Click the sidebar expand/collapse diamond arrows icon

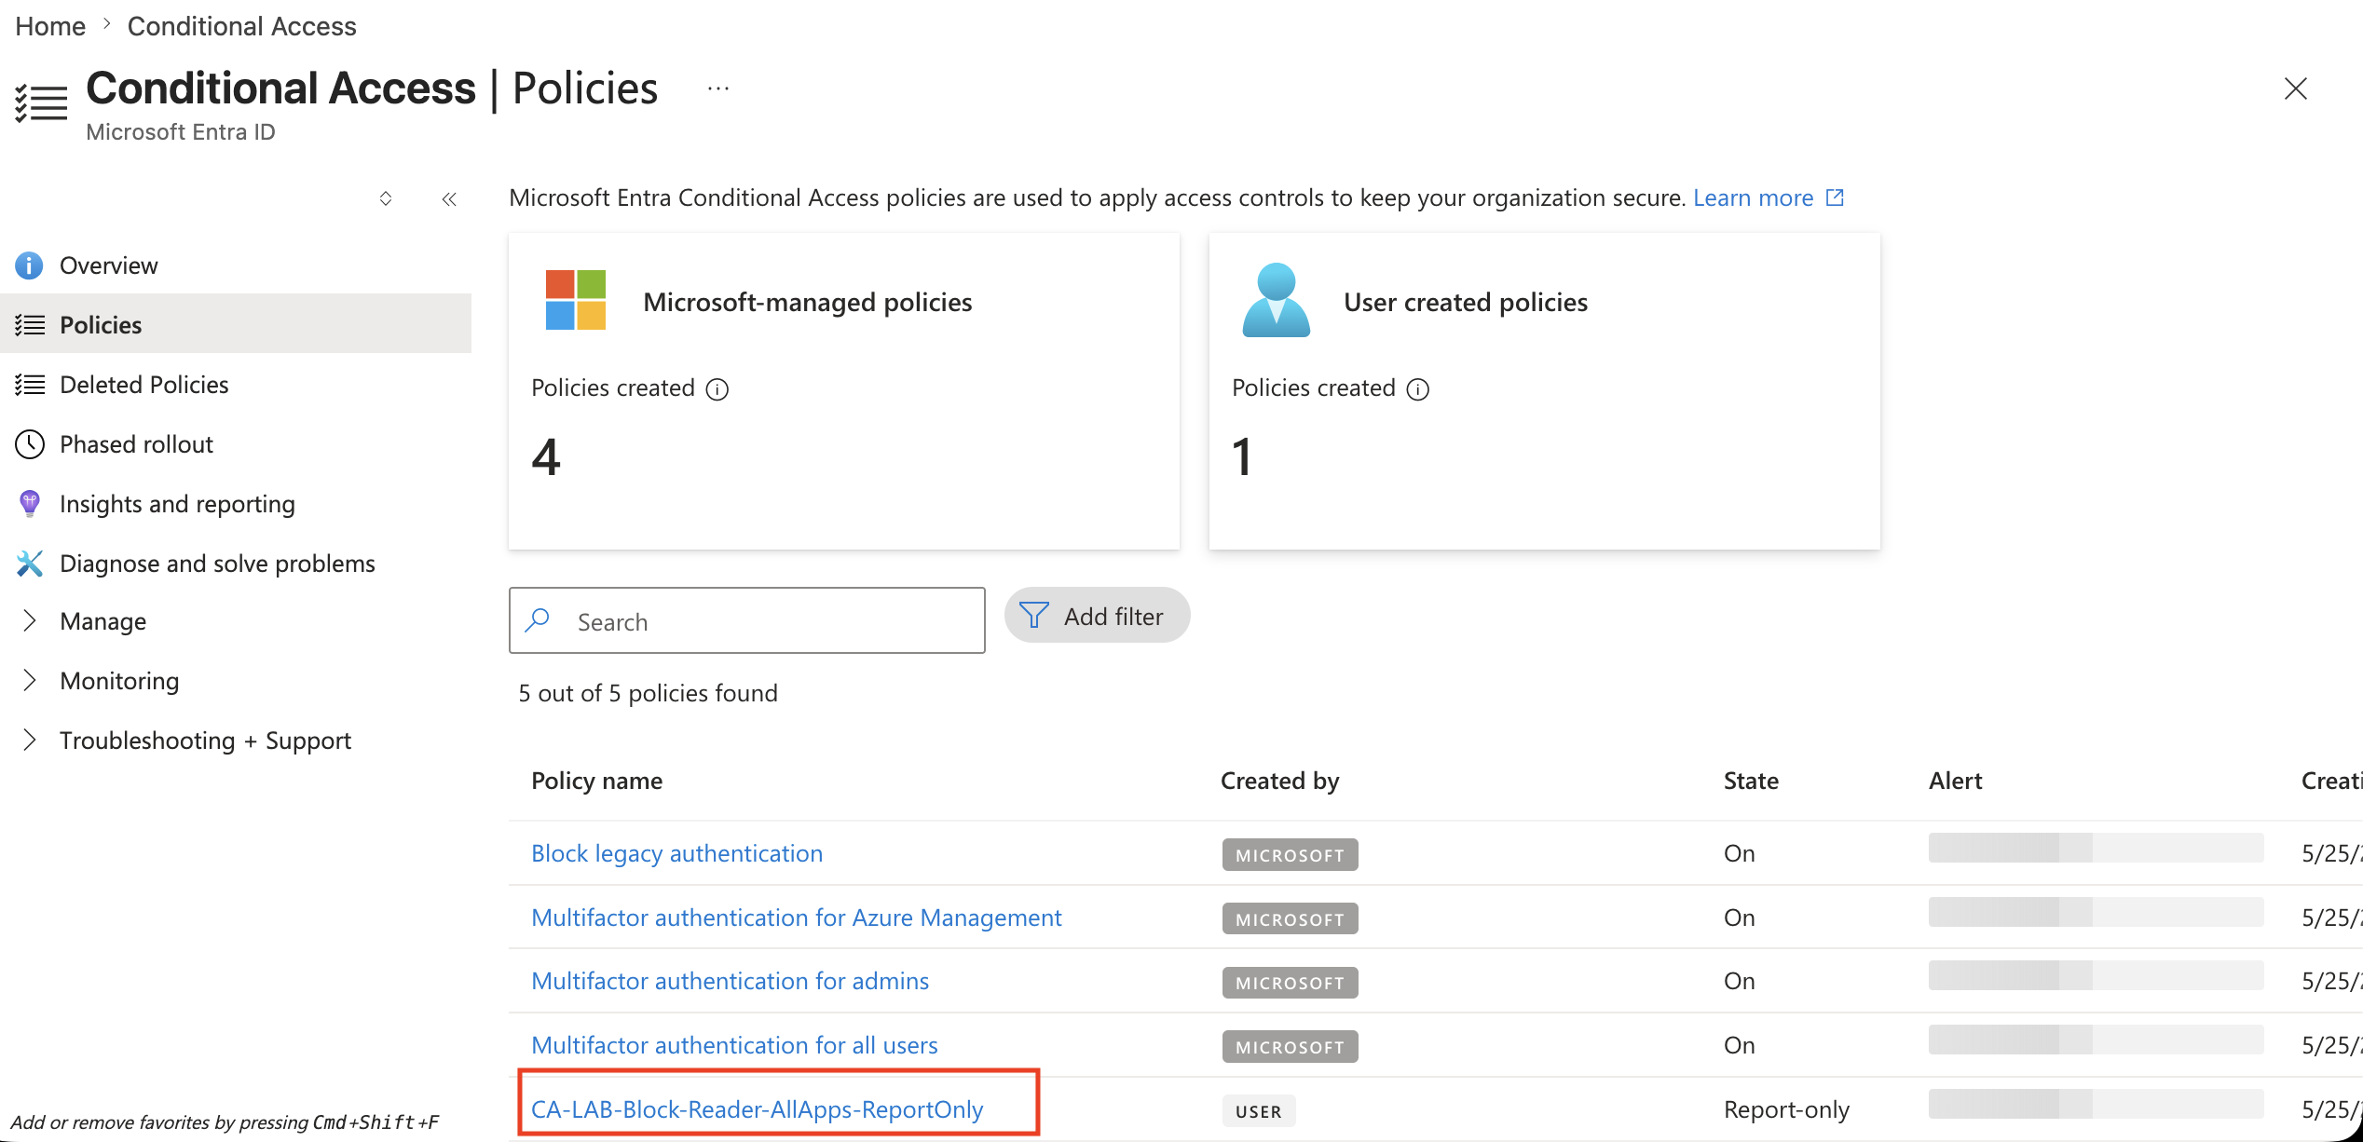386,198
